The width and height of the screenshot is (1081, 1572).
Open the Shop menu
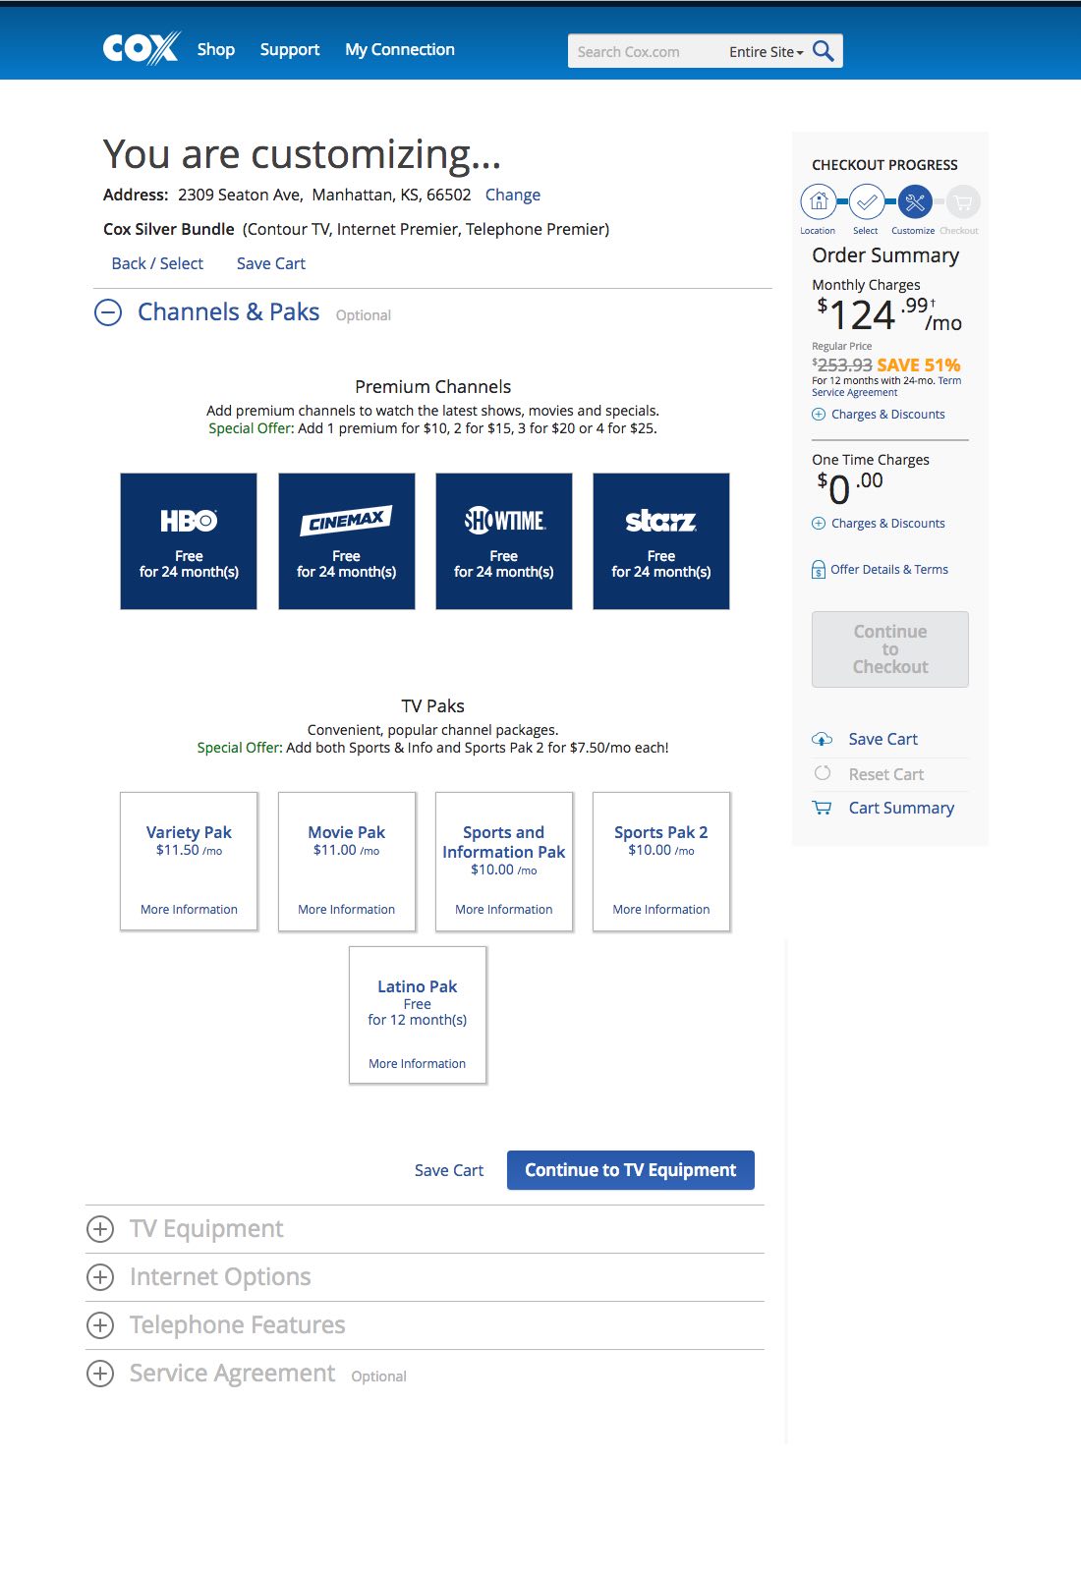[x=216, y=49]
